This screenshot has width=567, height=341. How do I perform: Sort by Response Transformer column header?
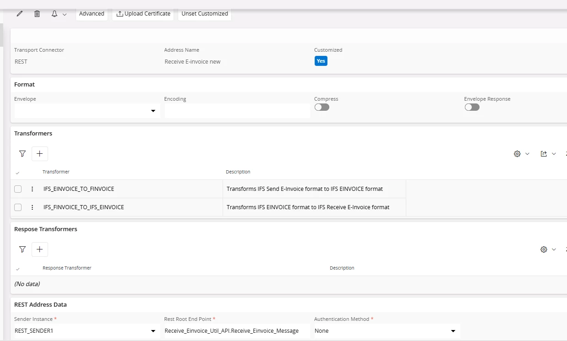67,268
